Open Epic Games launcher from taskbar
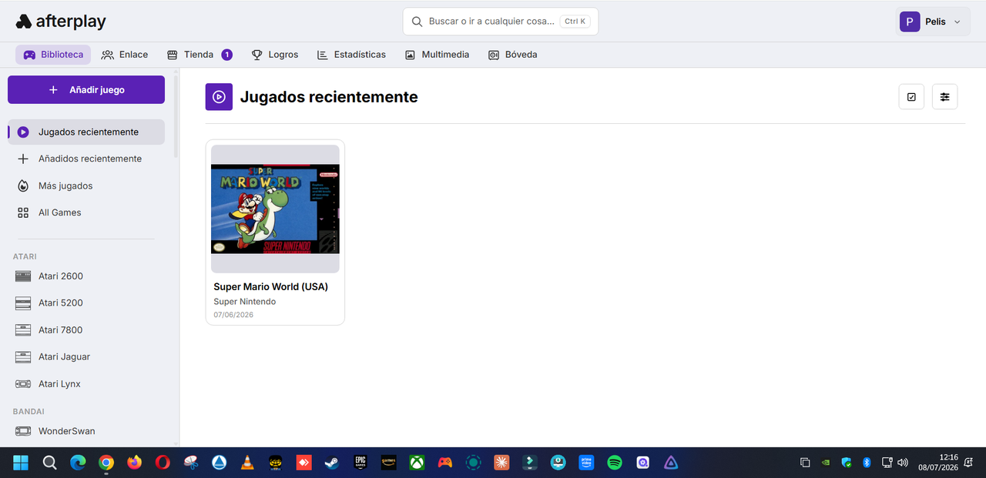 click(361, 463)
